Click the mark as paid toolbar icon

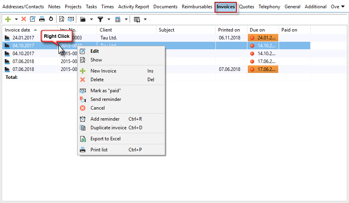(x=71, y=19)
